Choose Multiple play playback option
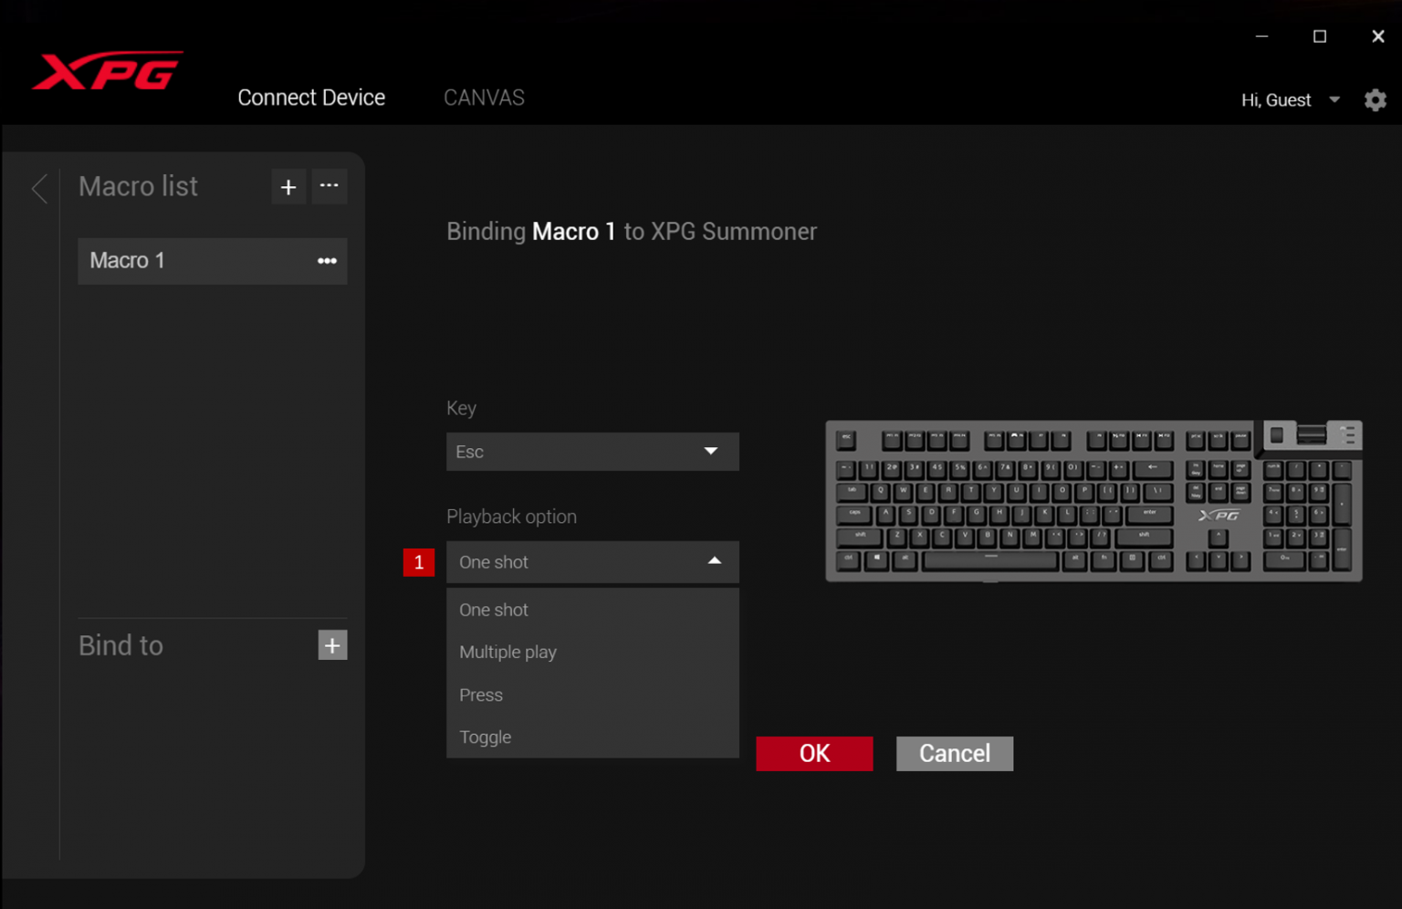This screenshot has width=1402, height=909. pyautogui.click(x=507, y=653)
